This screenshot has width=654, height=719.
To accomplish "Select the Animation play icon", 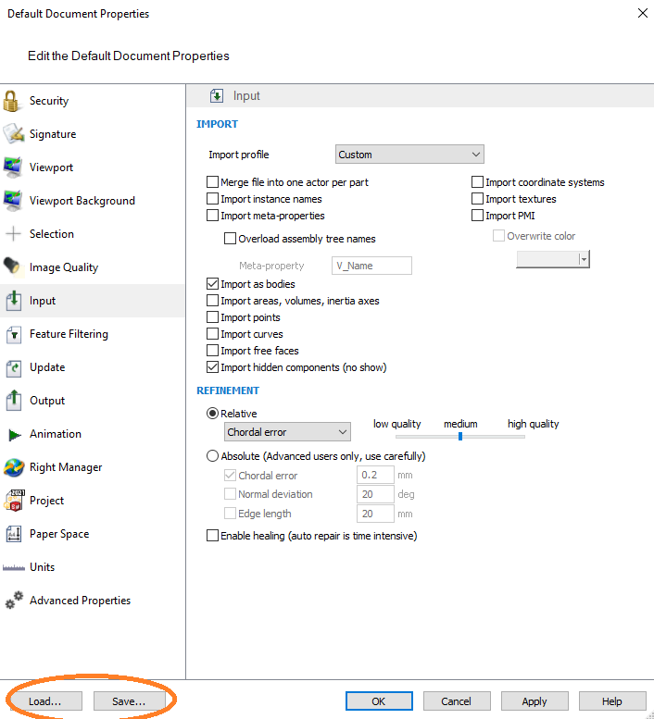I will [x=13, y=434].
